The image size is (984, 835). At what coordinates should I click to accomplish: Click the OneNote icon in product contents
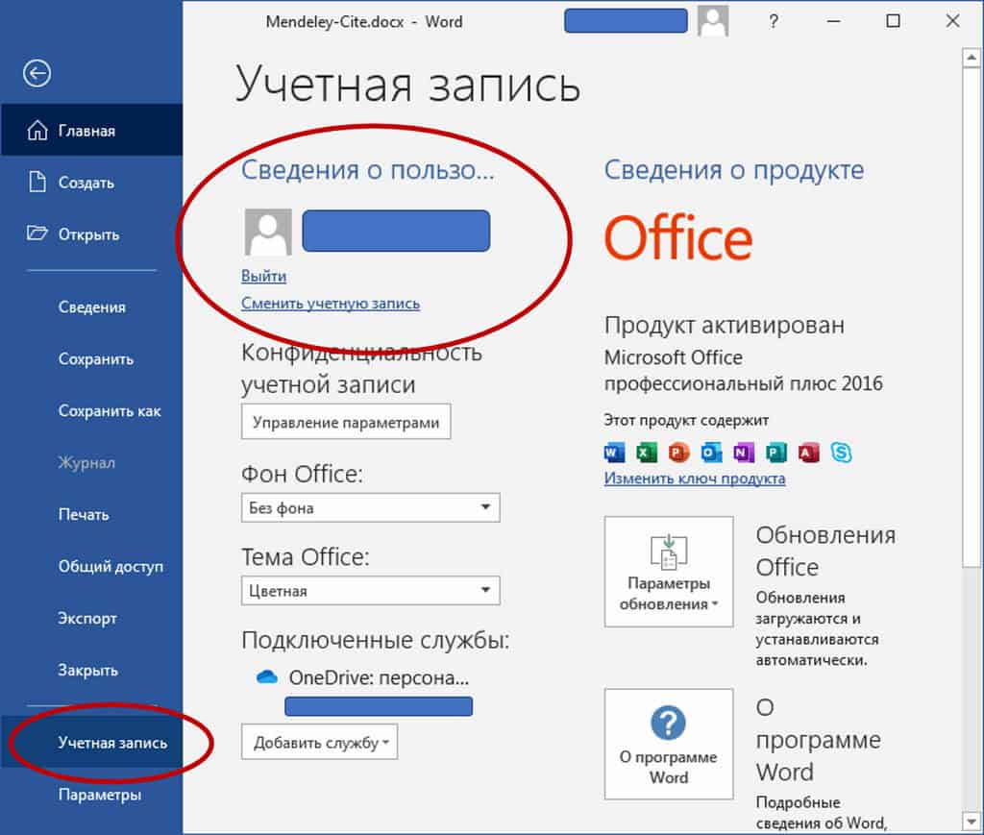pos(744,453)
